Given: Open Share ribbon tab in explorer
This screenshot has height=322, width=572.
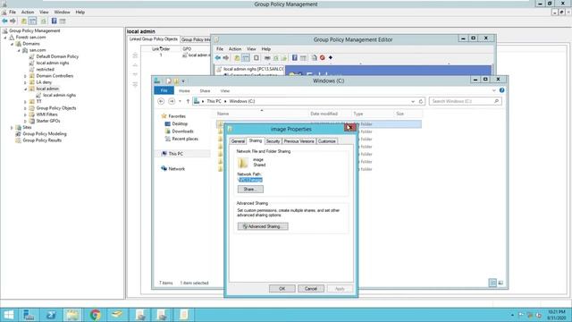Looking at the screenshot, I should coord(205,90).
